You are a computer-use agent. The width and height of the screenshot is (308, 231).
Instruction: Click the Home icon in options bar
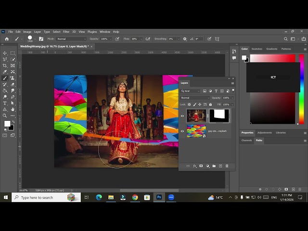coord(7,39)
